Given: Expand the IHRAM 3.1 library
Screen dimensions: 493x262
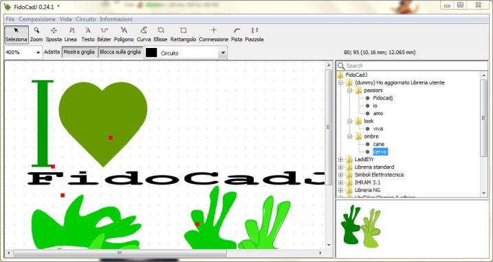Looking at the screenshot, I should point(340,182).
